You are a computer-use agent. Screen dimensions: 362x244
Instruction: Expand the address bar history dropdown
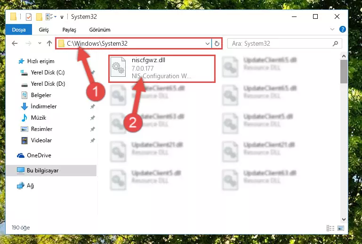point(207,43)
